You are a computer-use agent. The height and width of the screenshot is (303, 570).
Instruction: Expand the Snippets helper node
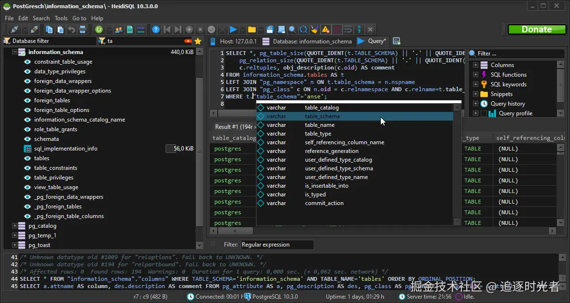point(475,94)
